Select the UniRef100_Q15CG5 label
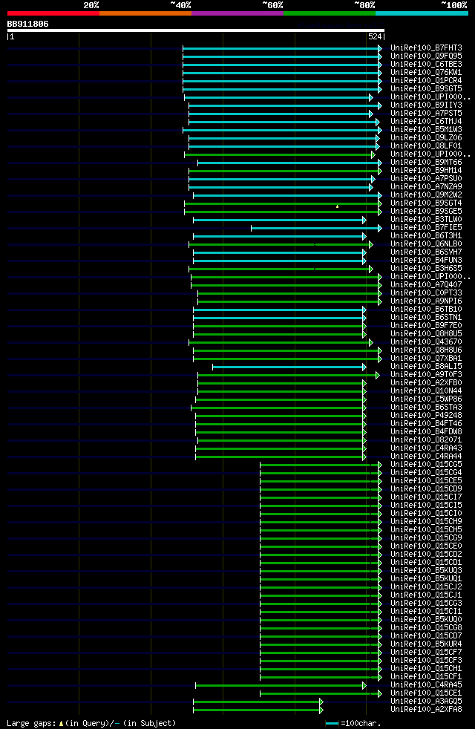Viewport: 475px width, 729px height. point(426,465)
